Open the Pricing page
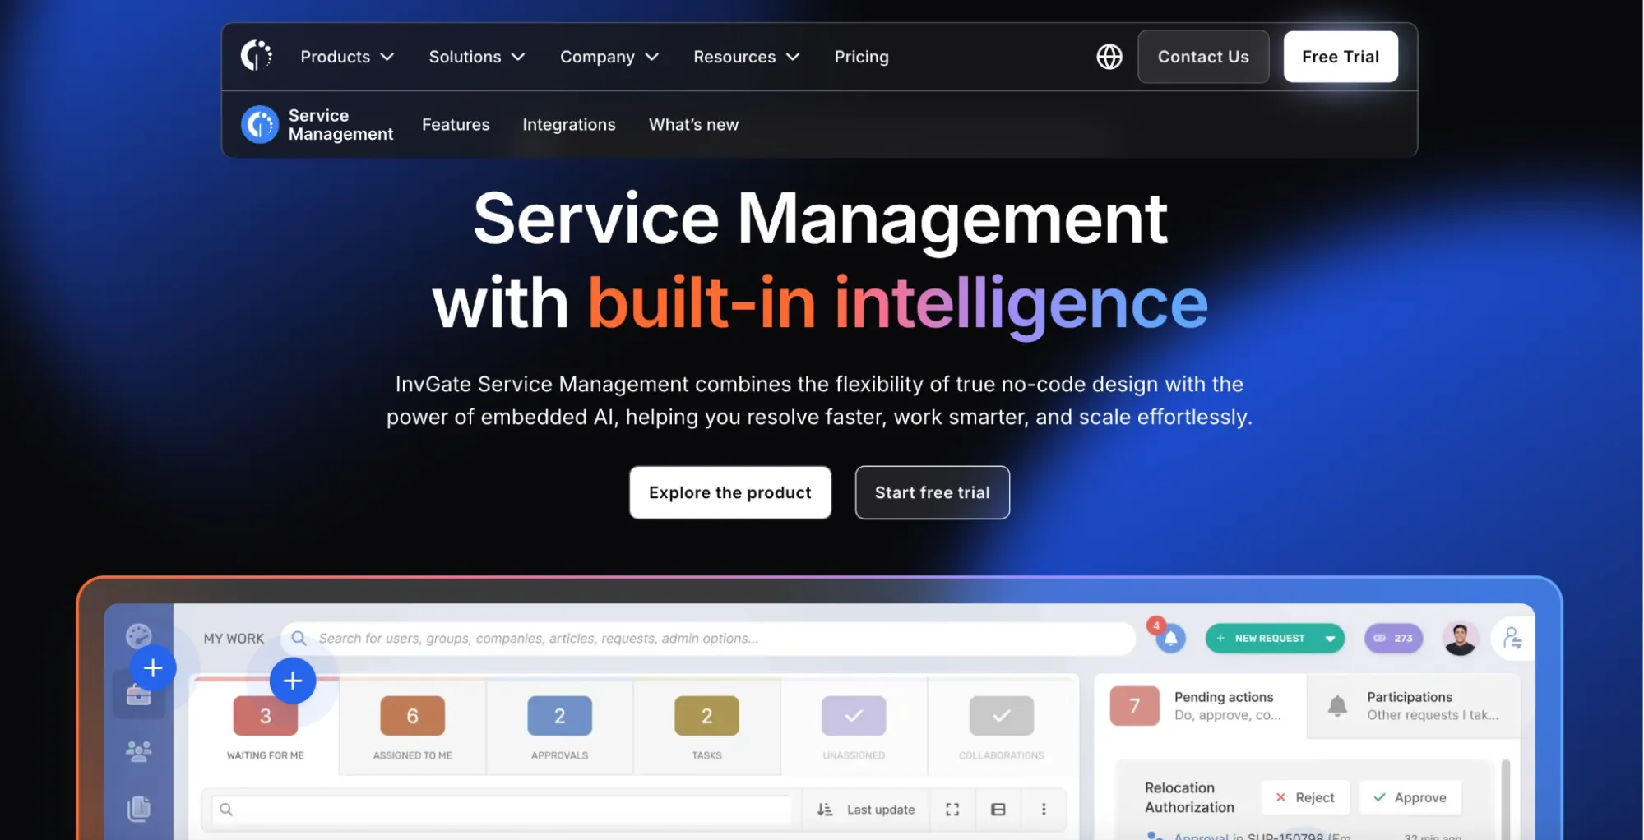 (x=861, y=57)
